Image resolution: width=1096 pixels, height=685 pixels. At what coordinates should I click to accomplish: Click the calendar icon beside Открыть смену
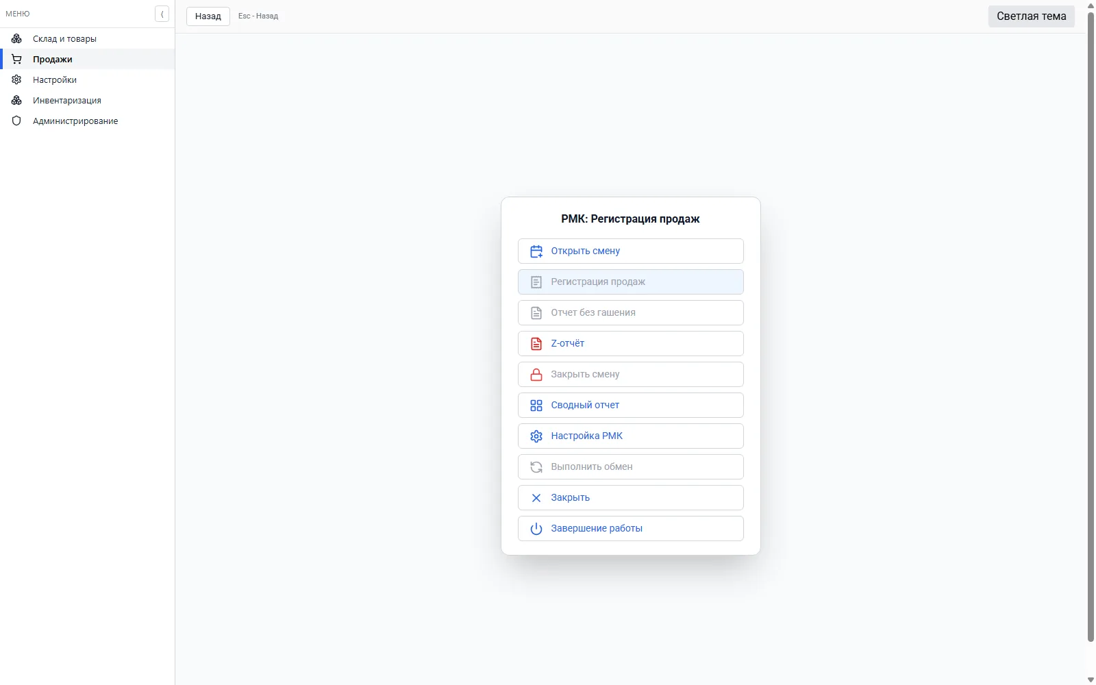point(536,251)
